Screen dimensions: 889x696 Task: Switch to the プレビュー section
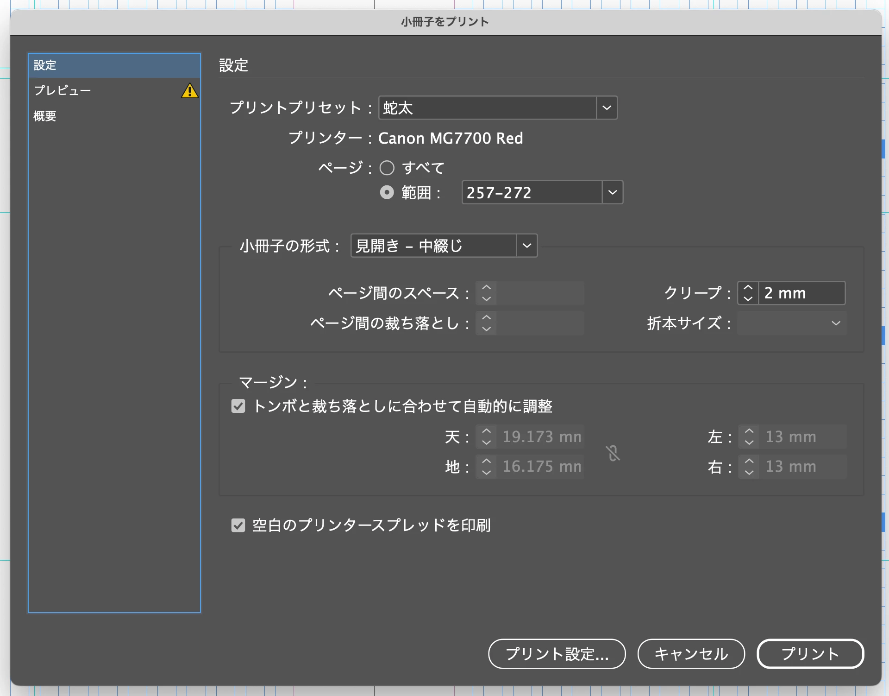point(63,90)
